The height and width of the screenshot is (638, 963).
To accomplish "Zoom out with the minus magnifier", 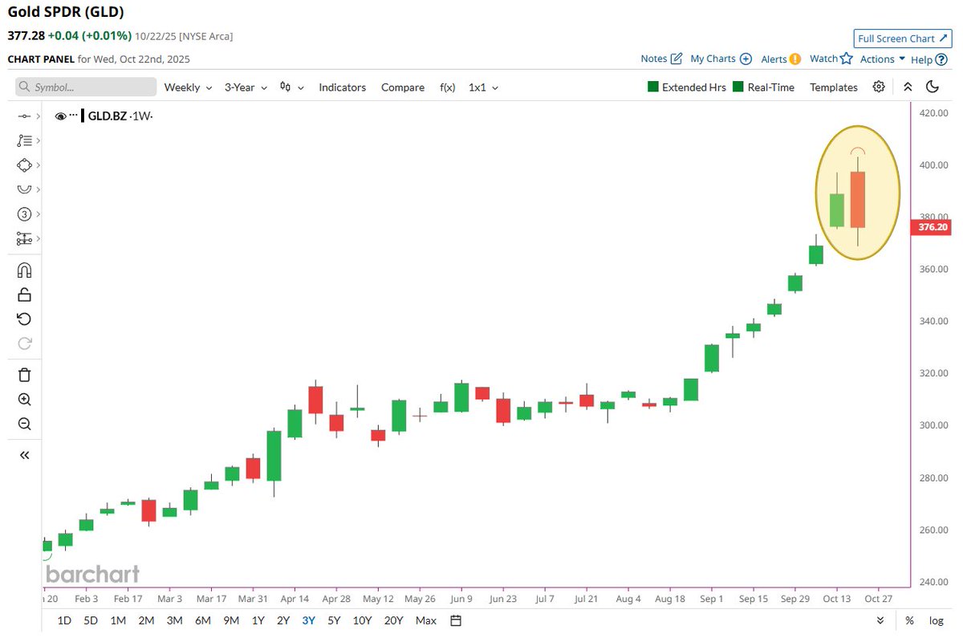I will pos(24,424).
